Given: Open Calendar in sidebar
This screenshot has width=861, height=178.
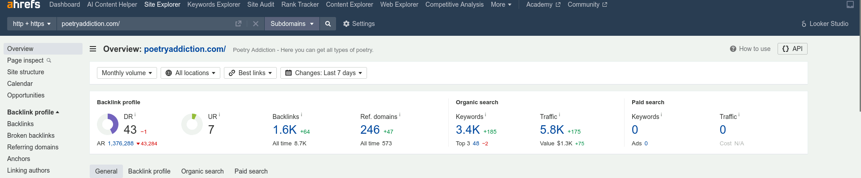Looking at the screenshot, I should 20,84.
